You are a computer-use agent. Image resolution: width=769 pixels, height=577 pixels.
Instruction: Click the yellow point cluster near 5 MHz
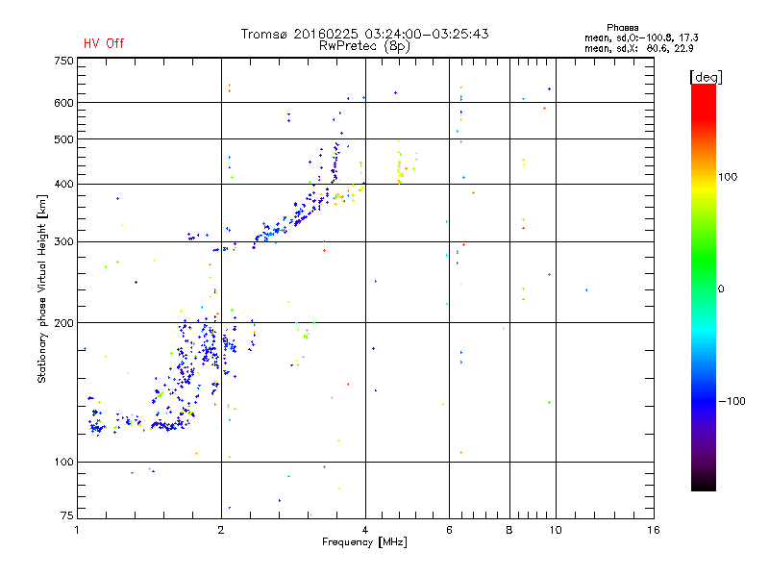coord(400,168)
